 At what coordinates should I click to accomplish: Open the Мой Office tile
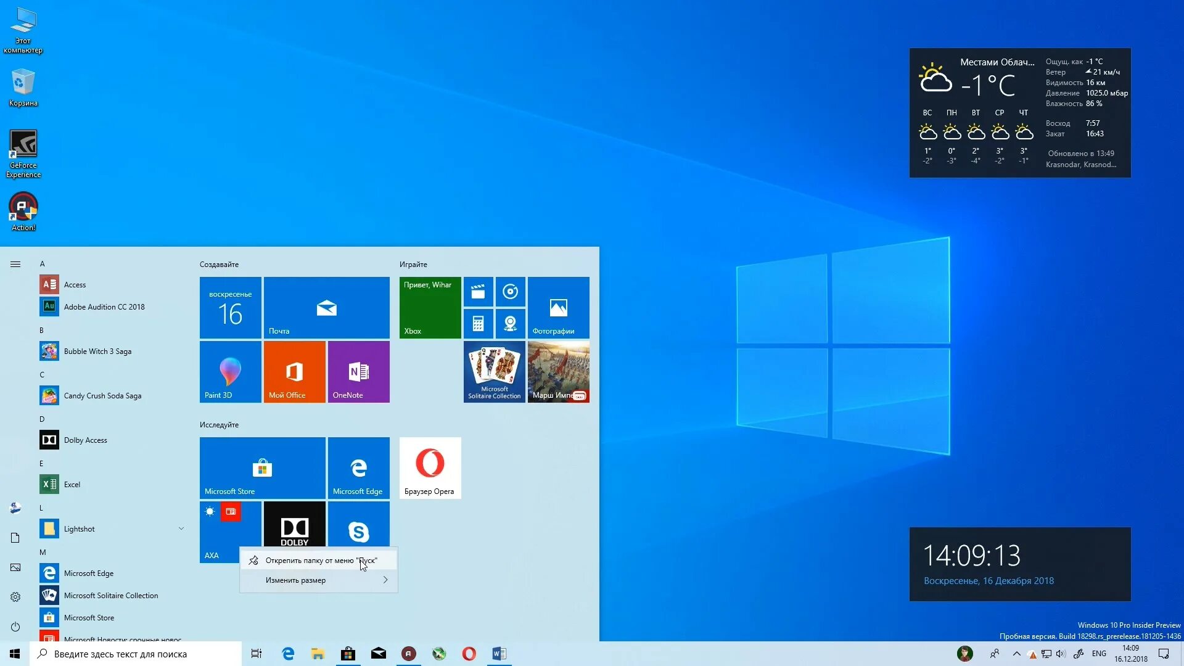[x=294, y=371]
